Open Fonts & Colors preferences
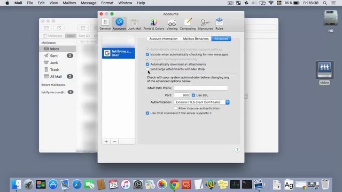This screenshot has height=192, width=342. 153,24
